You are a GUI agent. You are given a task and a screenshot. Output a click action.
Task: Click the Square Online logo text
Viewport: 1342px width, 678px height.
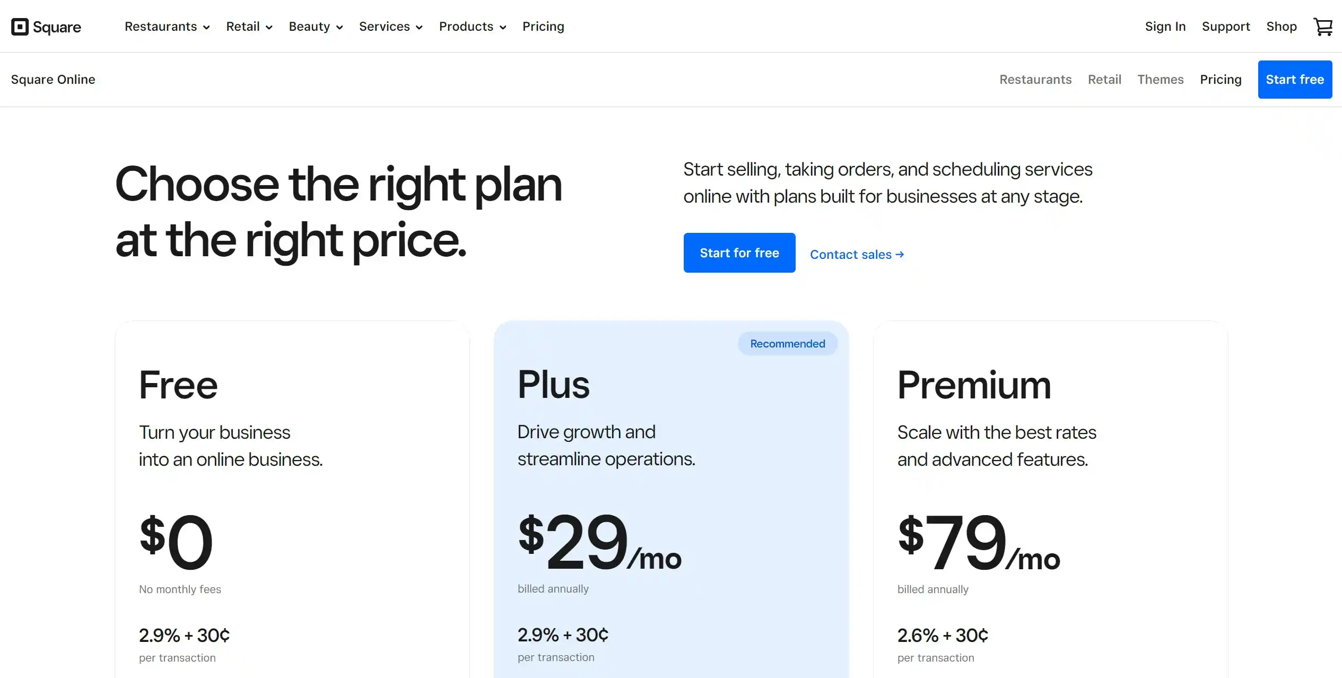53,79
